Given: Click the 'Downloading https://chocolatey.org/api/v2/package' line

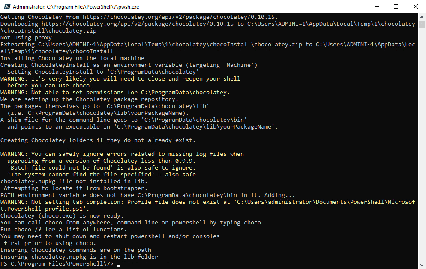Looking at the screenshot, I should (208, 27).
